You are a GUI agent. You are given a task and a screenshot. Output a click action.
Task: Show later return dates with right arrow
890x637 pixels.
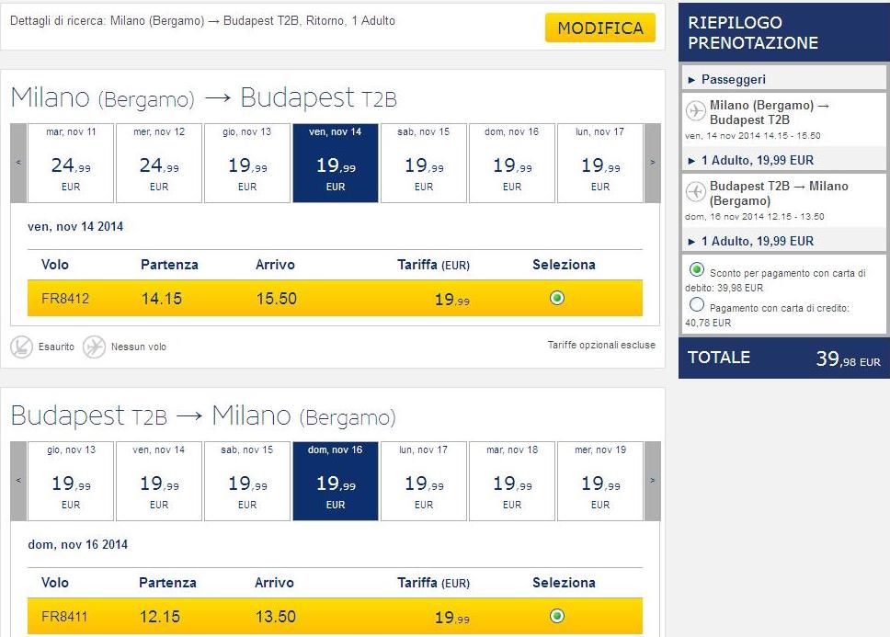653,481
